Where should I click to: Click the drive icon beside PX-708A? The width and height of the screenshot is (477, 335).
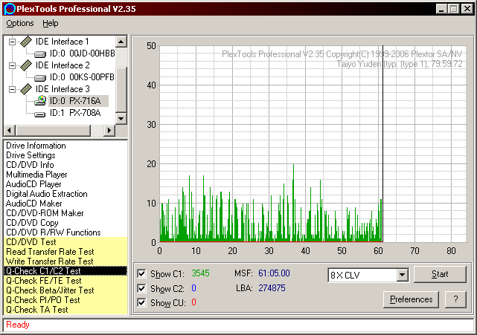40,114
